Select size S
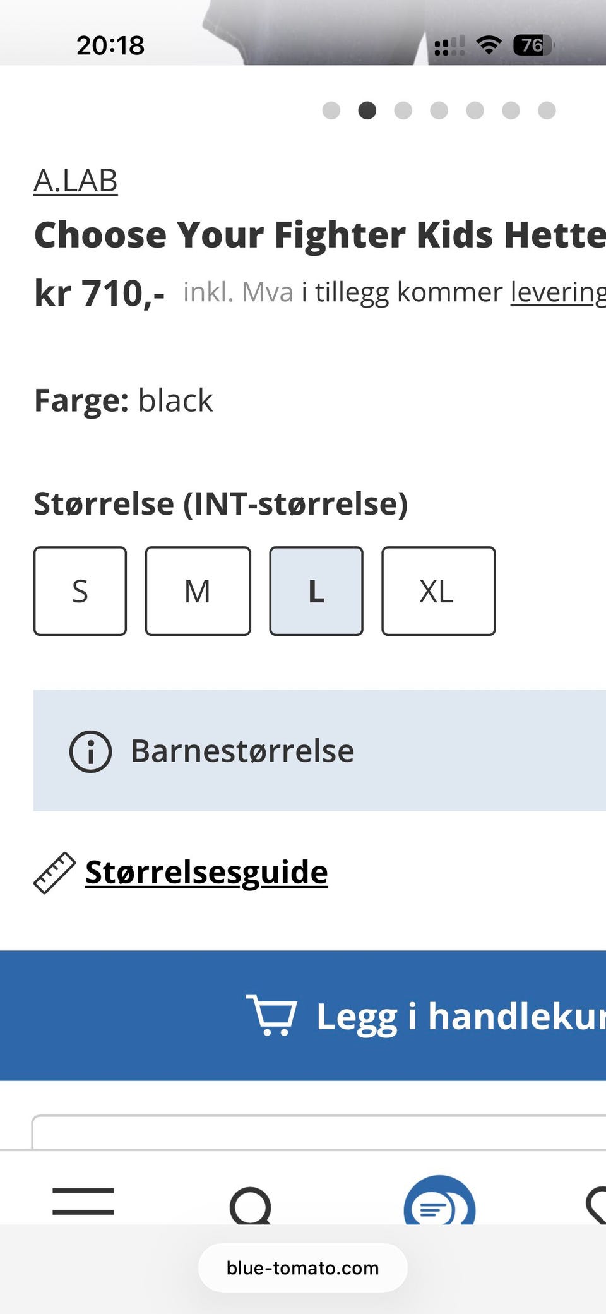Image resolution: width=606 pixels, height=1314 pixels. 80,591
